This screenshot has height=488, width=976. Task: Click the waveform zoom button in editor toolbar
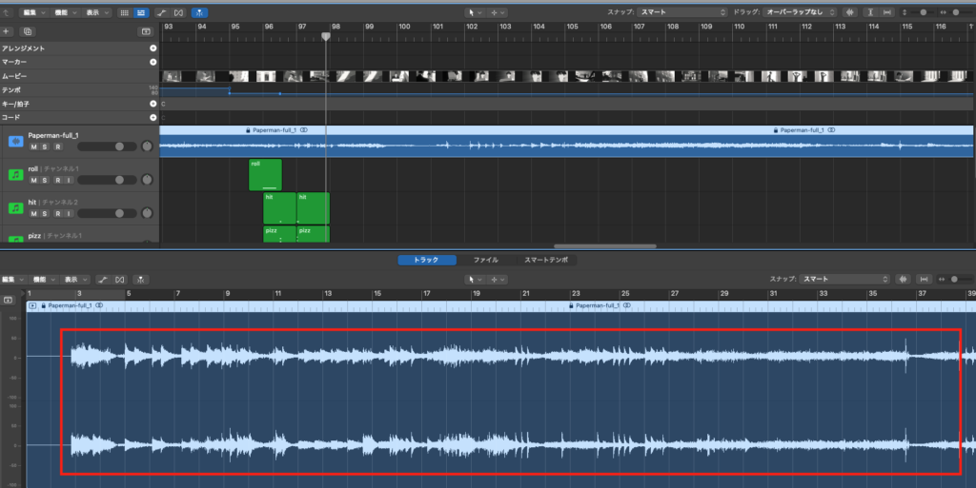[904, 280]
